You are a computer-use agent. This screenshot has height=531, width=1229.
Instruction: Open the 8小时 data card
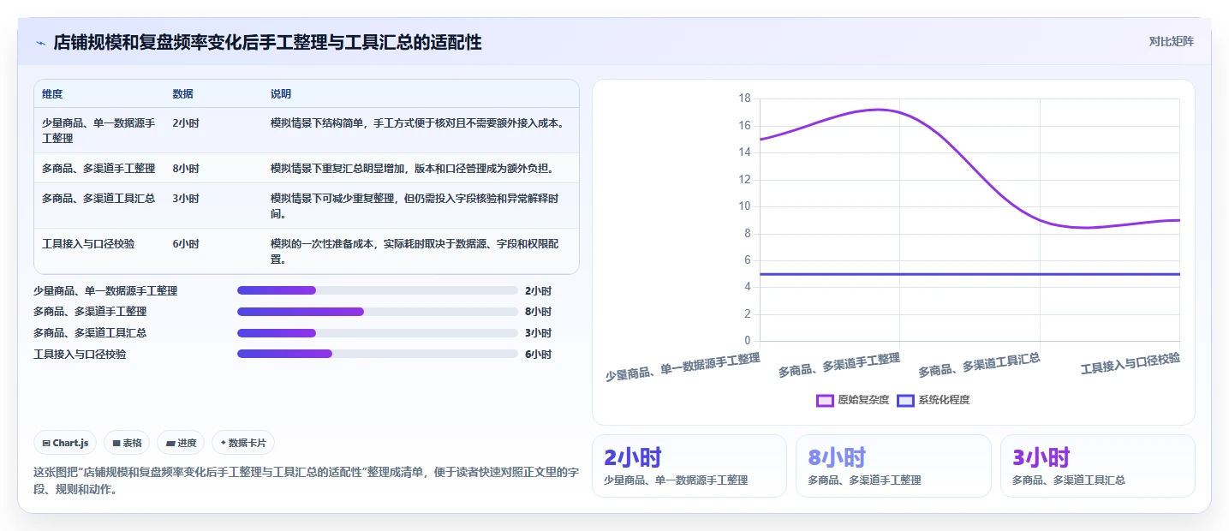pyautogui.click(x=893, y=466)
